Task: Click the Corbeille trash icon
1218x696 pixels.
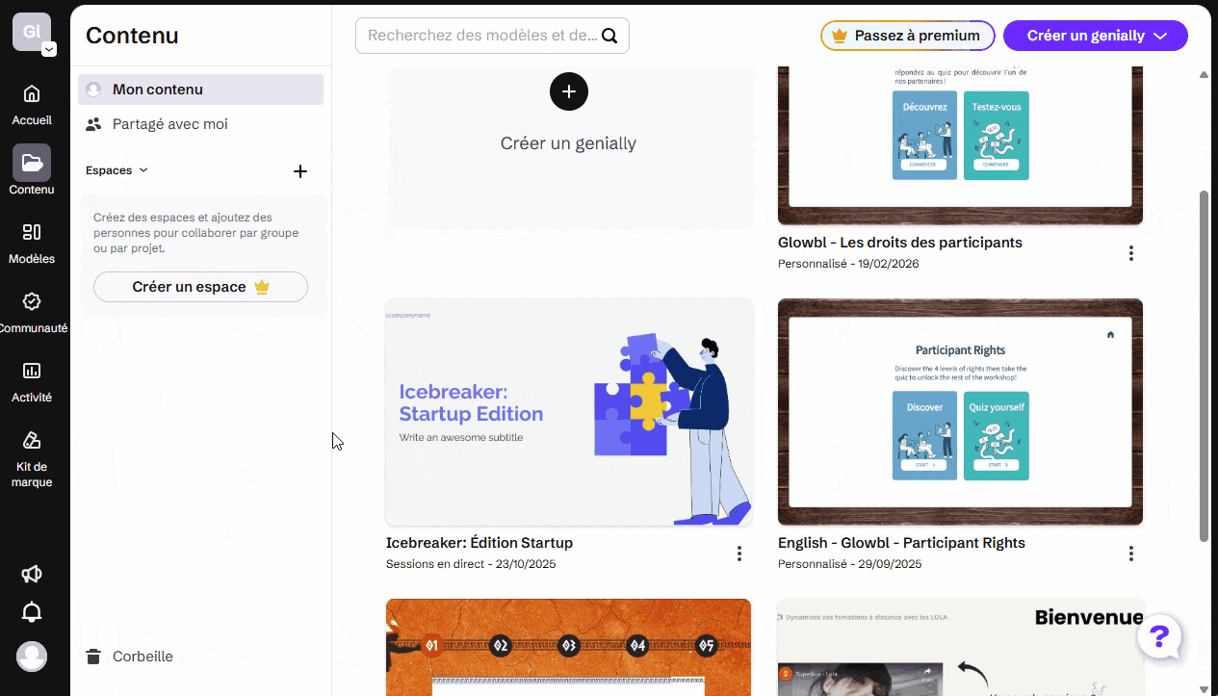Action: point(93,657)
